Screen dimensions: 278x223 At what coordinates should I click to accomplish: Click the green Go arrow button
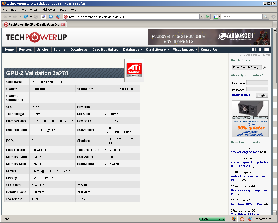pos(207,17)
